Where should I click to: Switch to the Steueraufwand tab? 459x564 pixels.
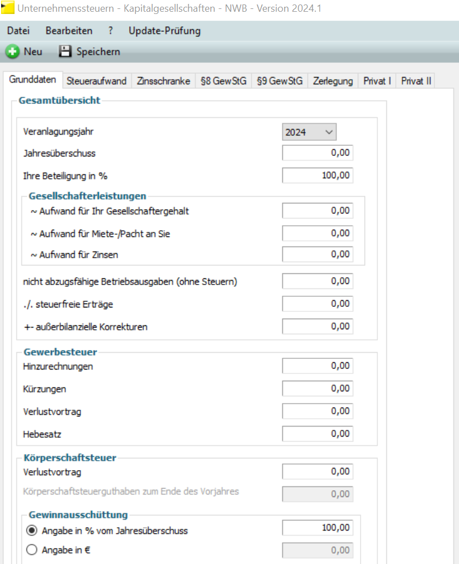pyautogui.click(x=97, y=81)
